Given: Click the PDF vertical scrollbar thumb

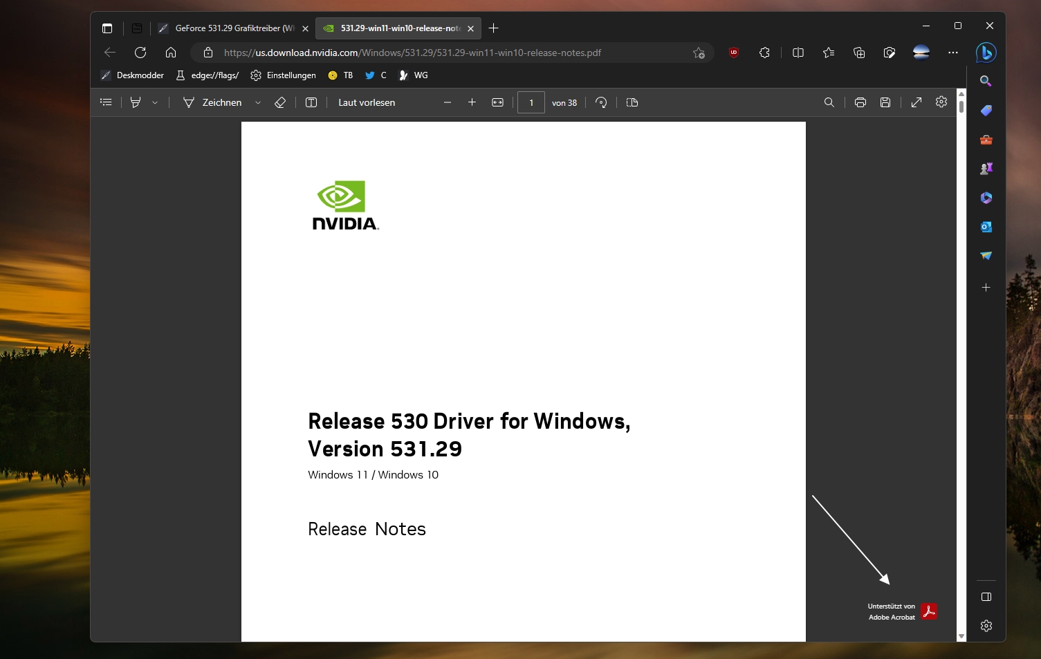Looking at the screenshot, I should click(x=961, y=106).
